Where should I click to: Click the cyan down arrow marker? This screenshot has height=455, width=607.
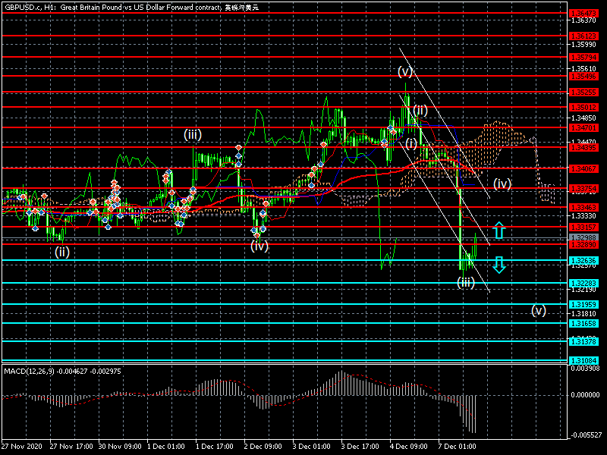(x=498, y=264)
